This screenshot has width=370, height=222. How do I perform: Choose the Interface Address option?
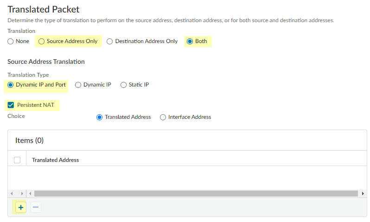click(x=163, y=117)
